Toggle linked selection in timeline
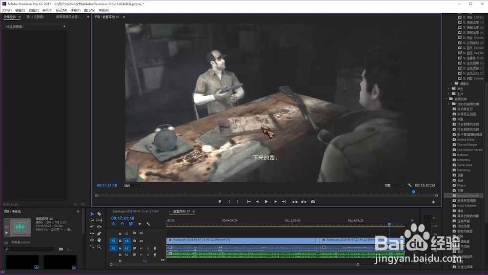 131,224
